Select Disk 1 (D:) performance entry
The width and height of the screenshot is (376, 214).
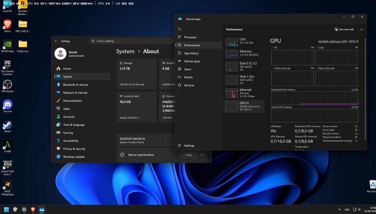point(244,80)
